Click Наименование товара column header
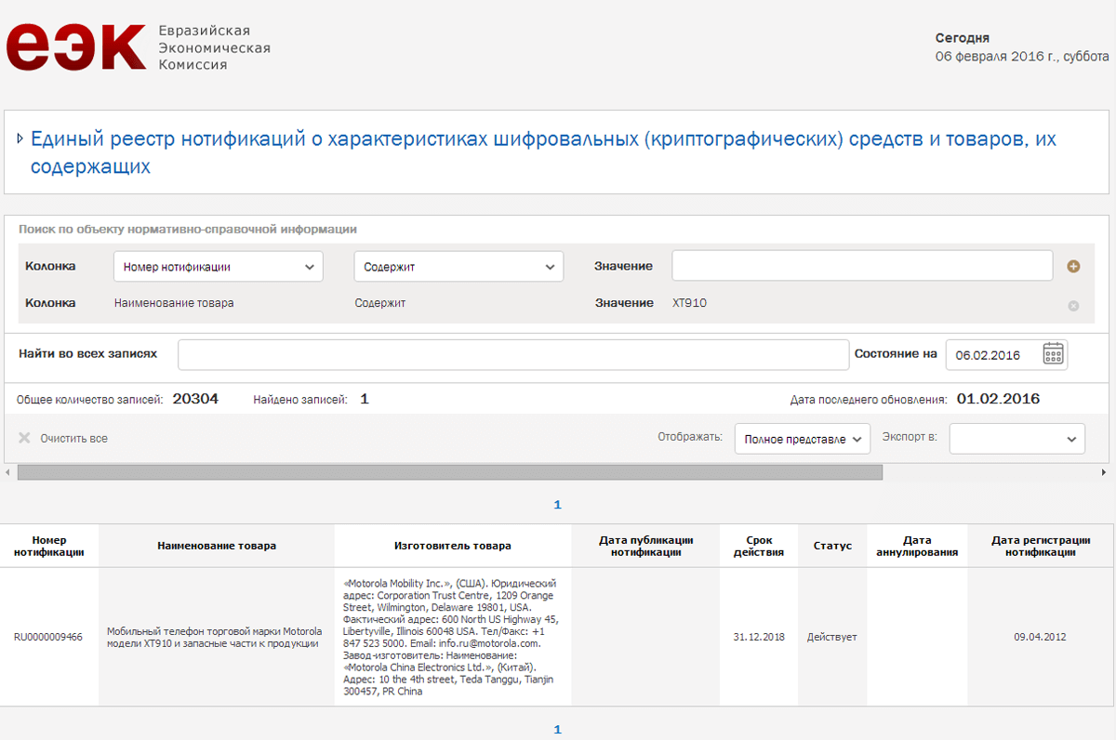This screenshot has height=740, width=1116. [x=217, y=546]
